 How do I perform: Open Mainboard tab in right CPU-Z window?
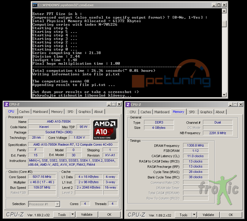pos(162,112)
